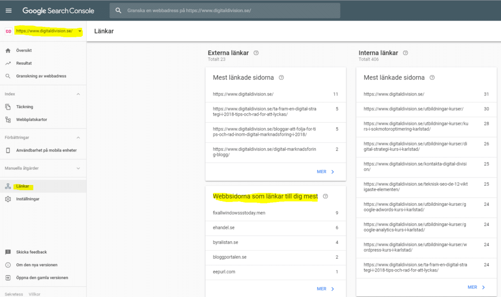Click the Täckning pages icon
This screenshot has width=501, height=297.
pyautogui.click(x=8, y=107)
